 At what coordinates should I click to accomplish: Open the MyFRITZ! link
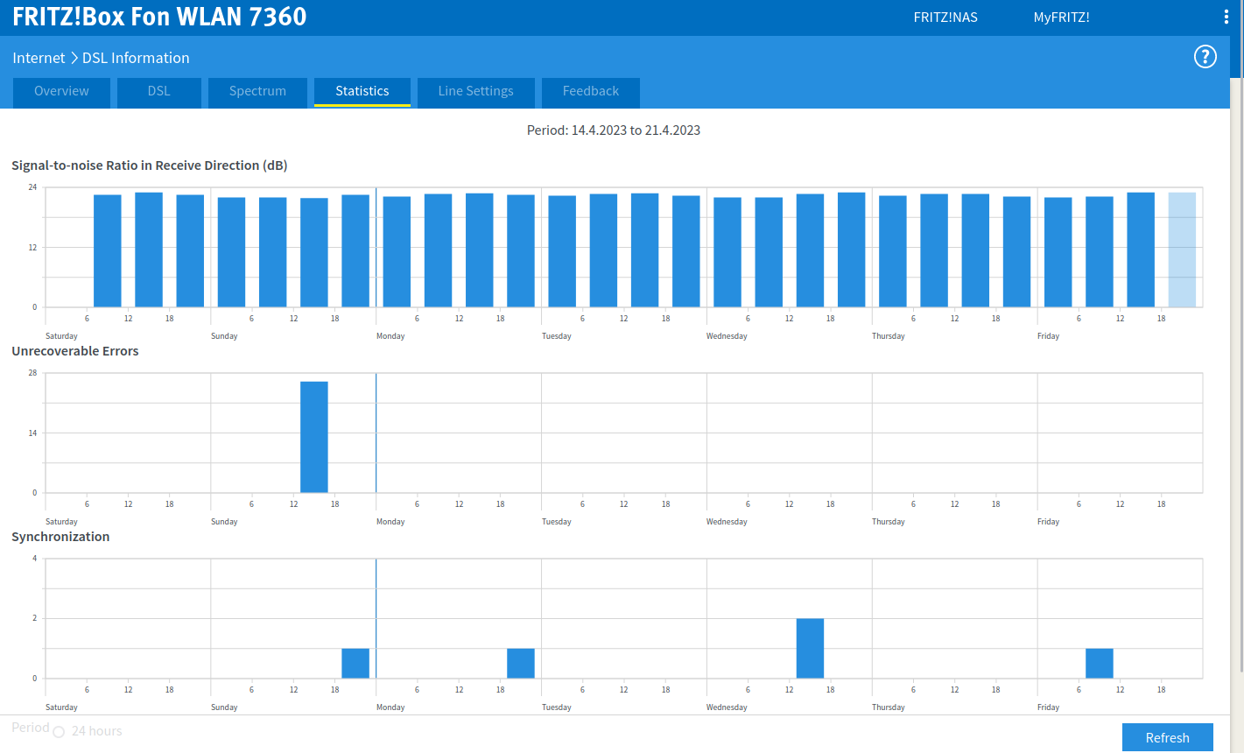tap(1061, 18)
